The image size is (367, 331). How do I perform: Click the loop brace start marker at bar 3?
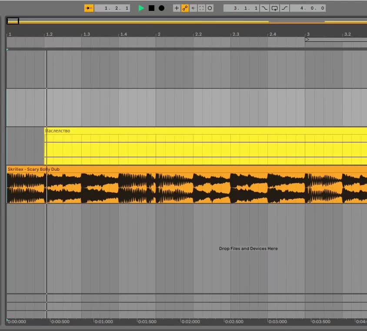click(x=307, y=40)
